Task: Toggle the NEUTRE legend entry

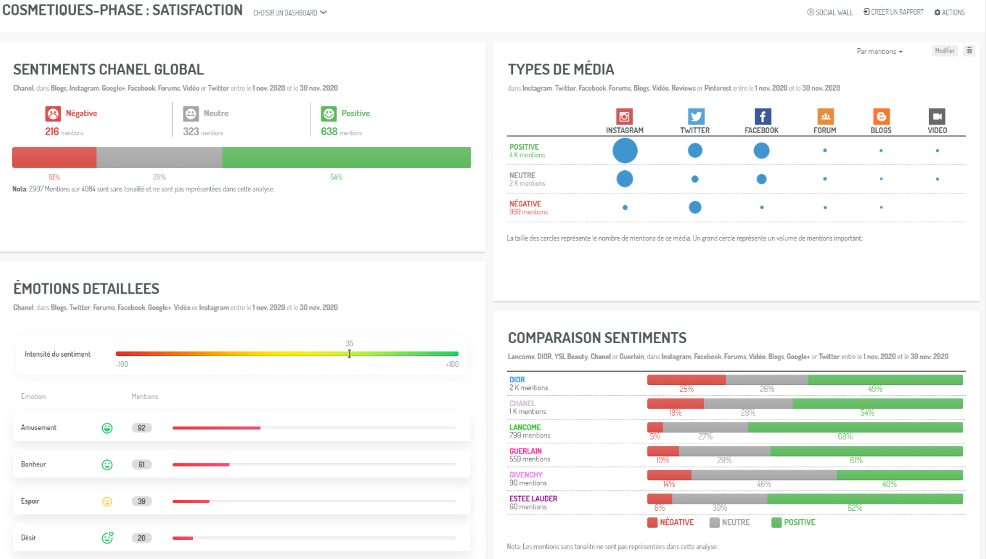Action: click(x=730, y=522)
